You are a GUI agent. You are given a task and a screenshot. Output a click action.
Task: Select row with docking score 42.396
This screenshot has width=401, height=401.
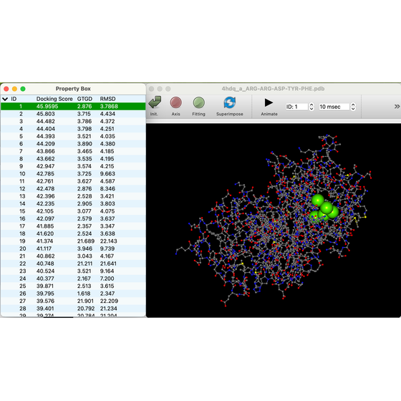coord(73,196)
